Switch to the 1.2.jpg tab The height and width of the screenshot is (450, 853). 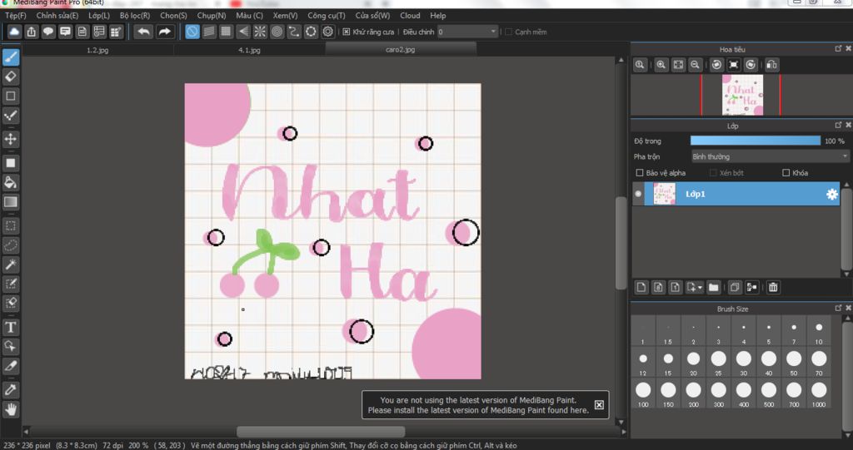click(98, 49)
